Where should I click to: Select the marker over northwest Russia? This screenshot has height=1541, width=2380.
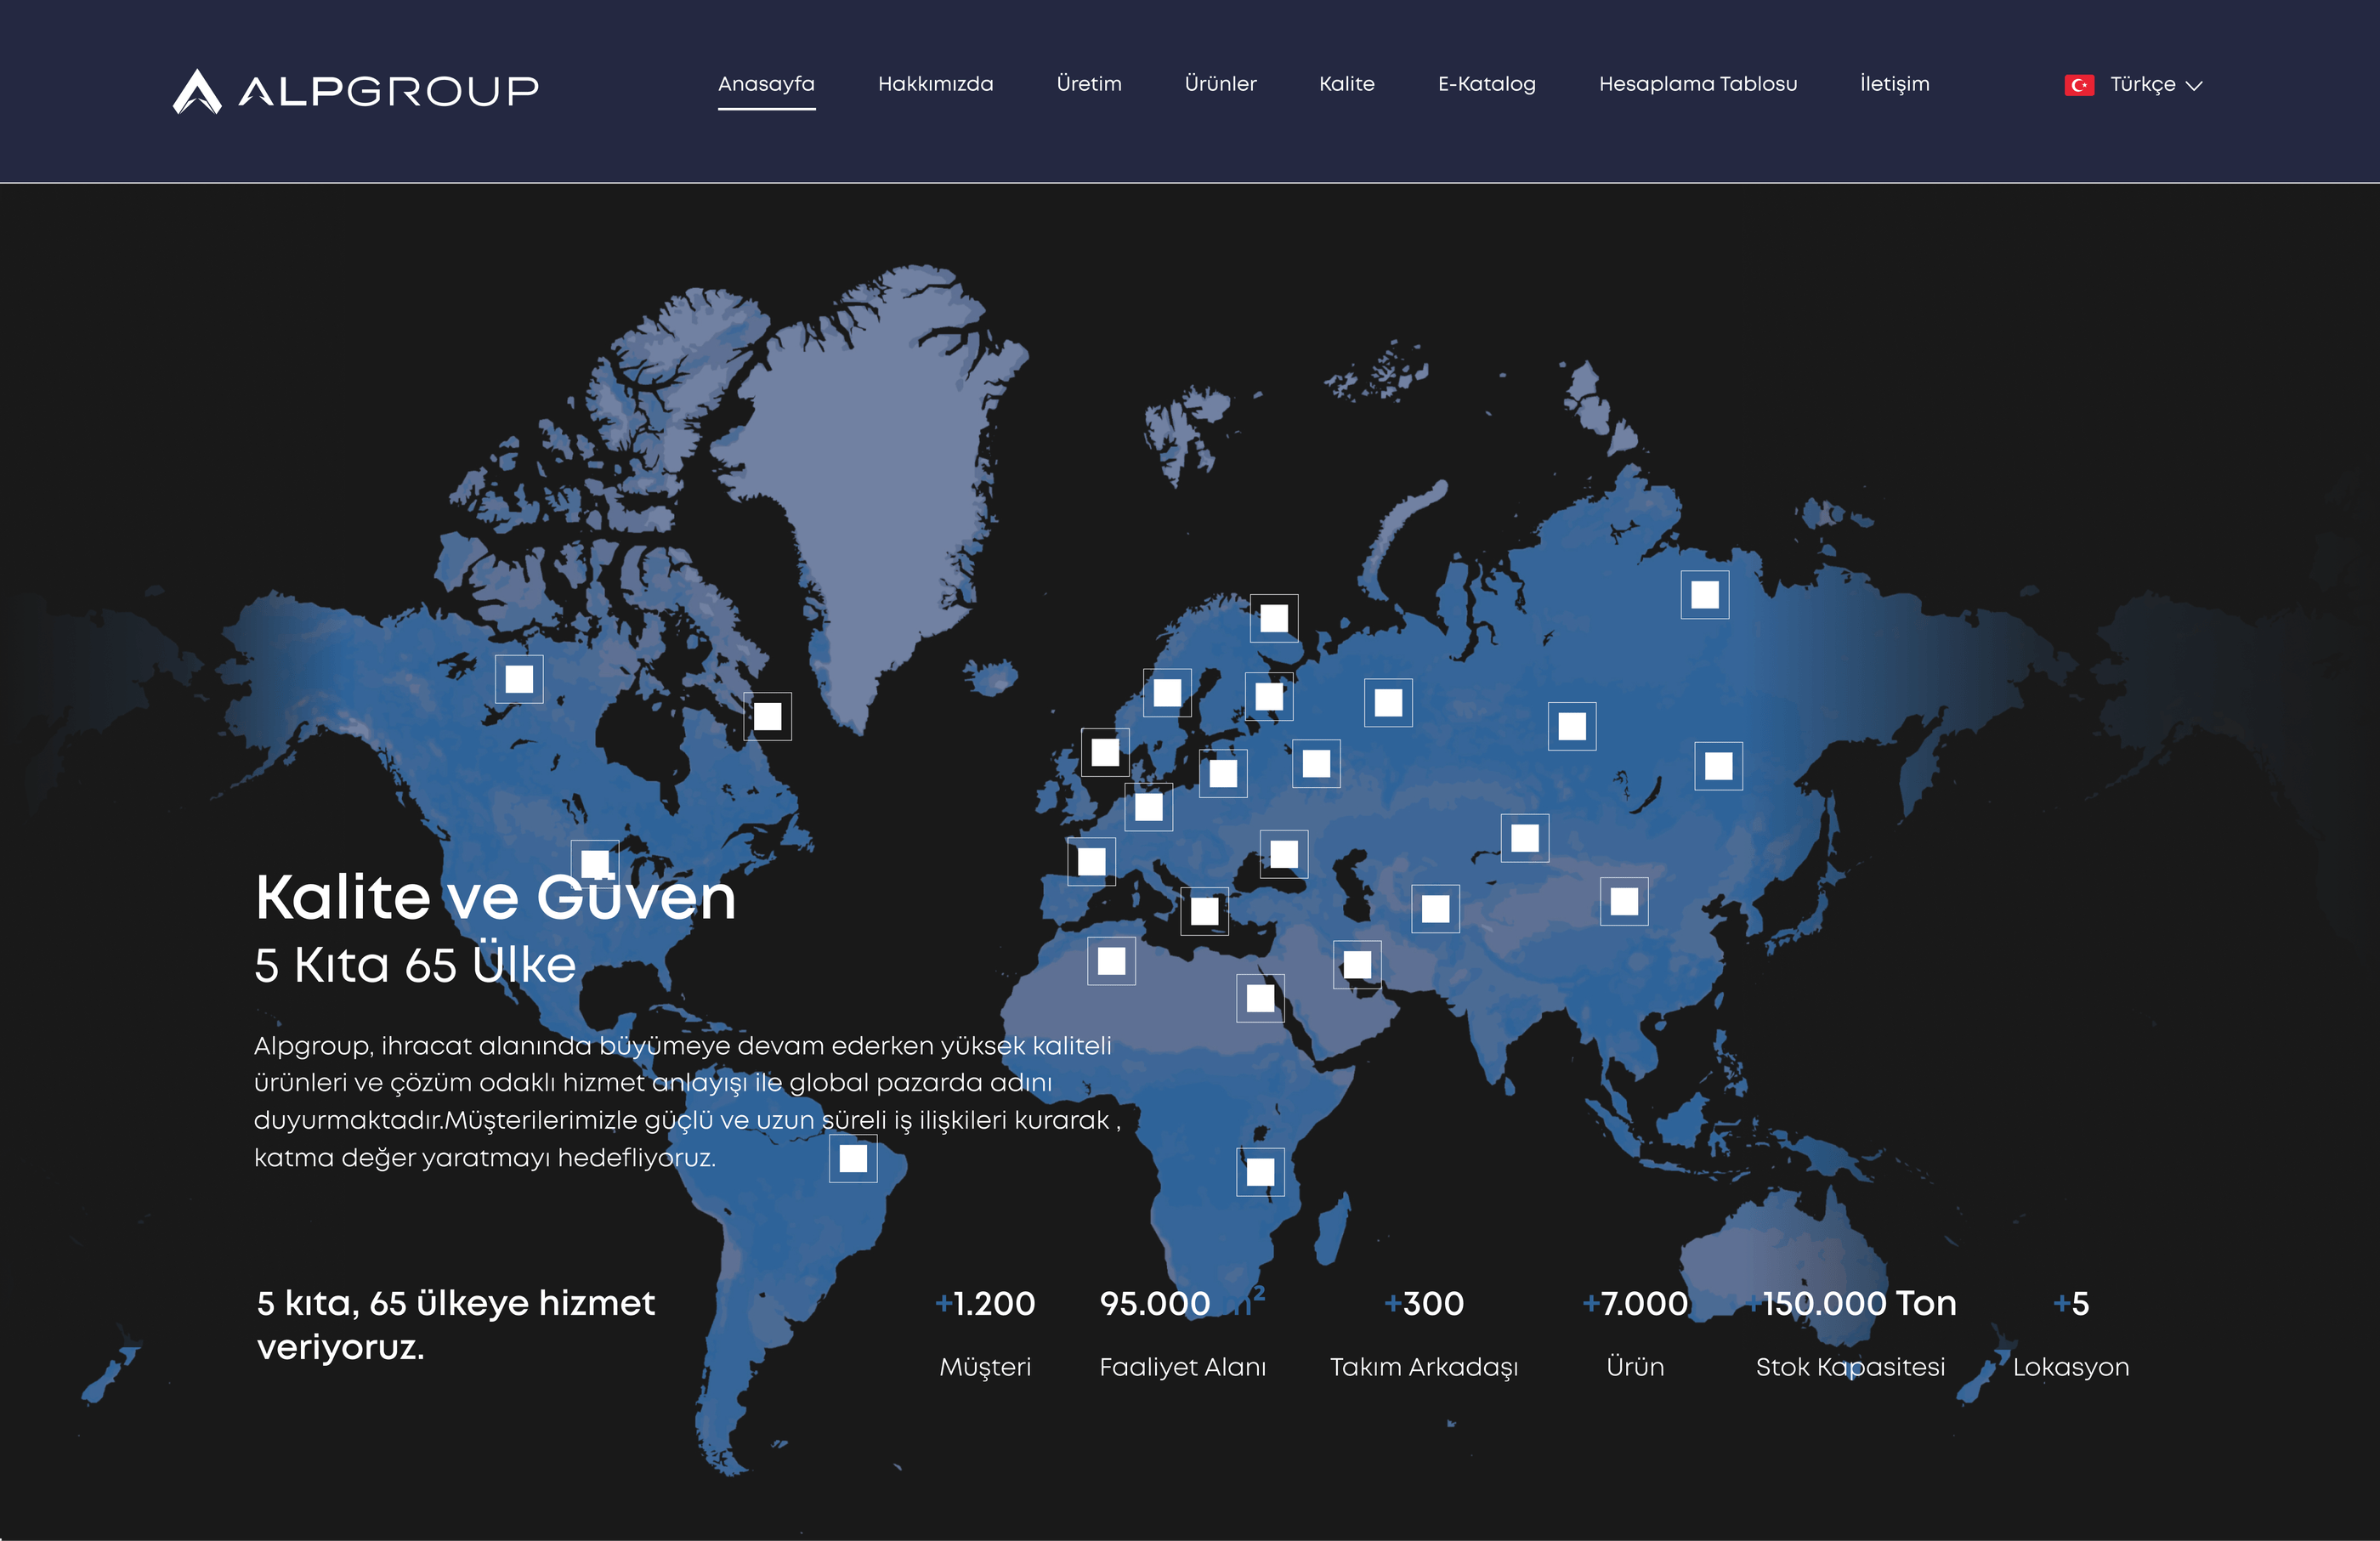pyautogui.click(x=1388, y=702)
